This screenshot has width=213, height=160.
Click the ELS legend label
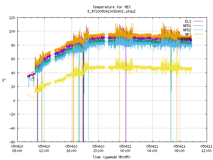(188, 21)
